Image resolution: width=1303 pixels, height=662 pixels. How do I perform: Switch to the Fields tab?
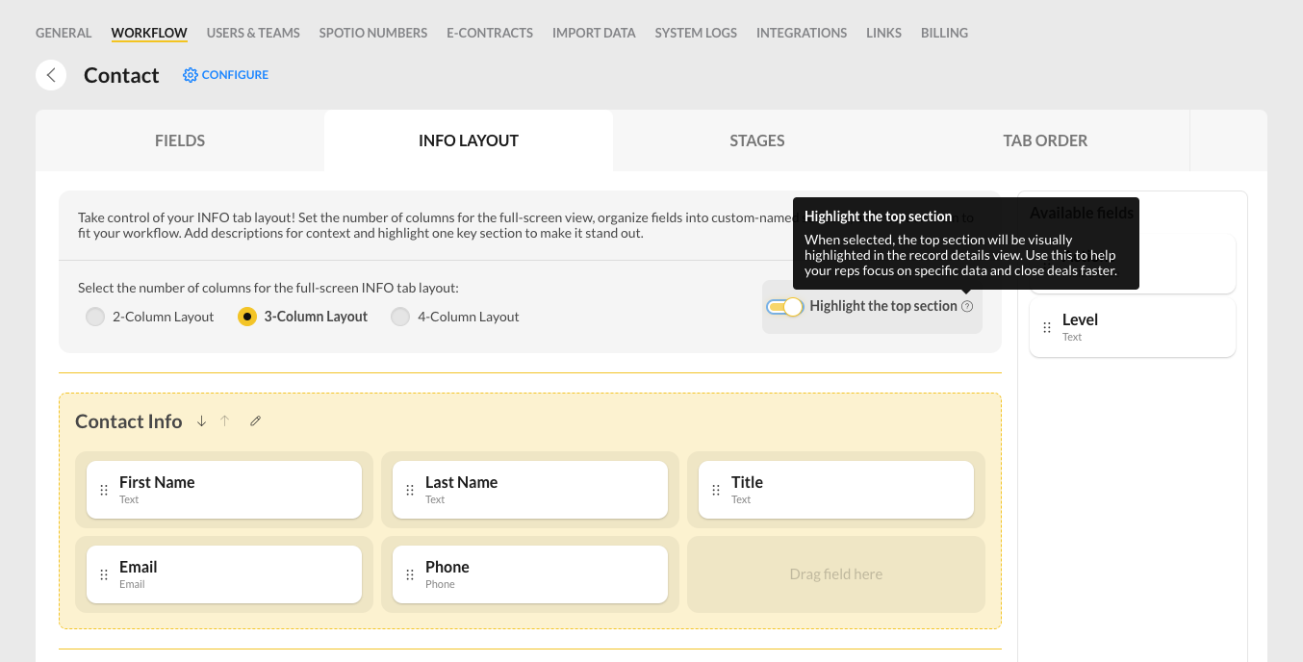click(180, 140)
